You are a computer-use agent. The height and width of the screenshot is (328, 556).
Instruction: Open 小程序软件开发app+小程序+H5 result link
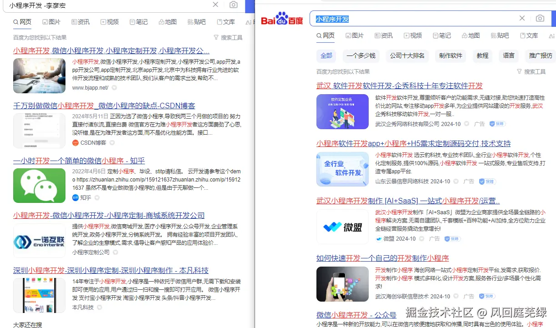coord(414,143)
